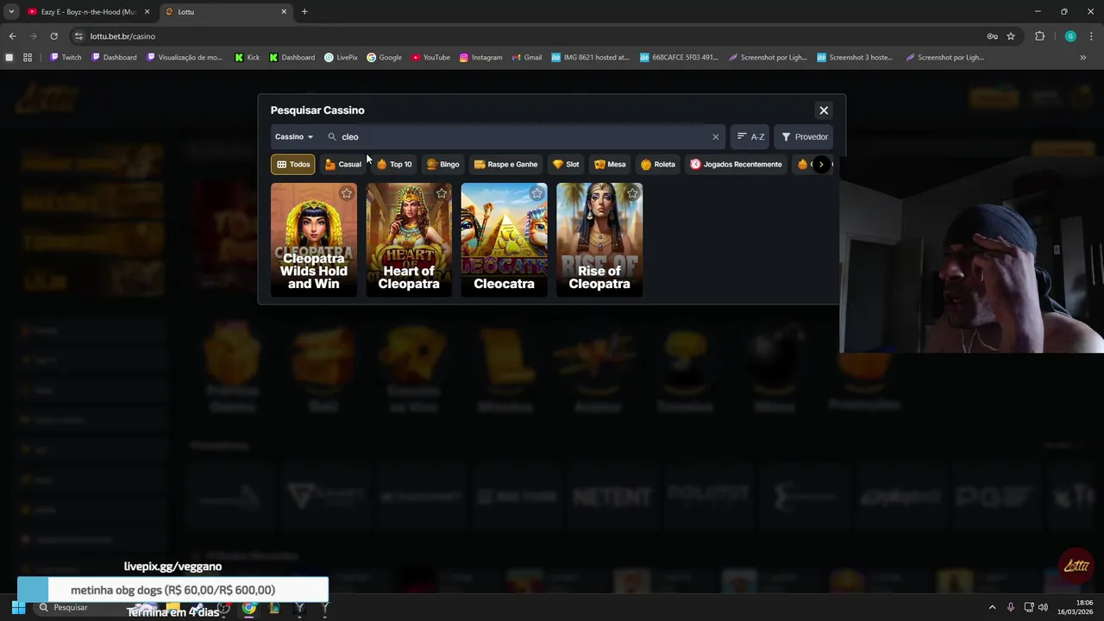Select the Todos category tab
Image resolution: width=1104 pixels, height=621 pixels.
coord(293,164)
